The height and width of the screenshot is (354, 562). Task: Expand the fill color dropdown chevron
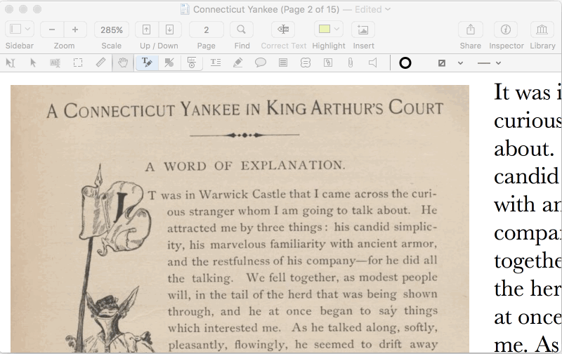click(x=461, y=63)
